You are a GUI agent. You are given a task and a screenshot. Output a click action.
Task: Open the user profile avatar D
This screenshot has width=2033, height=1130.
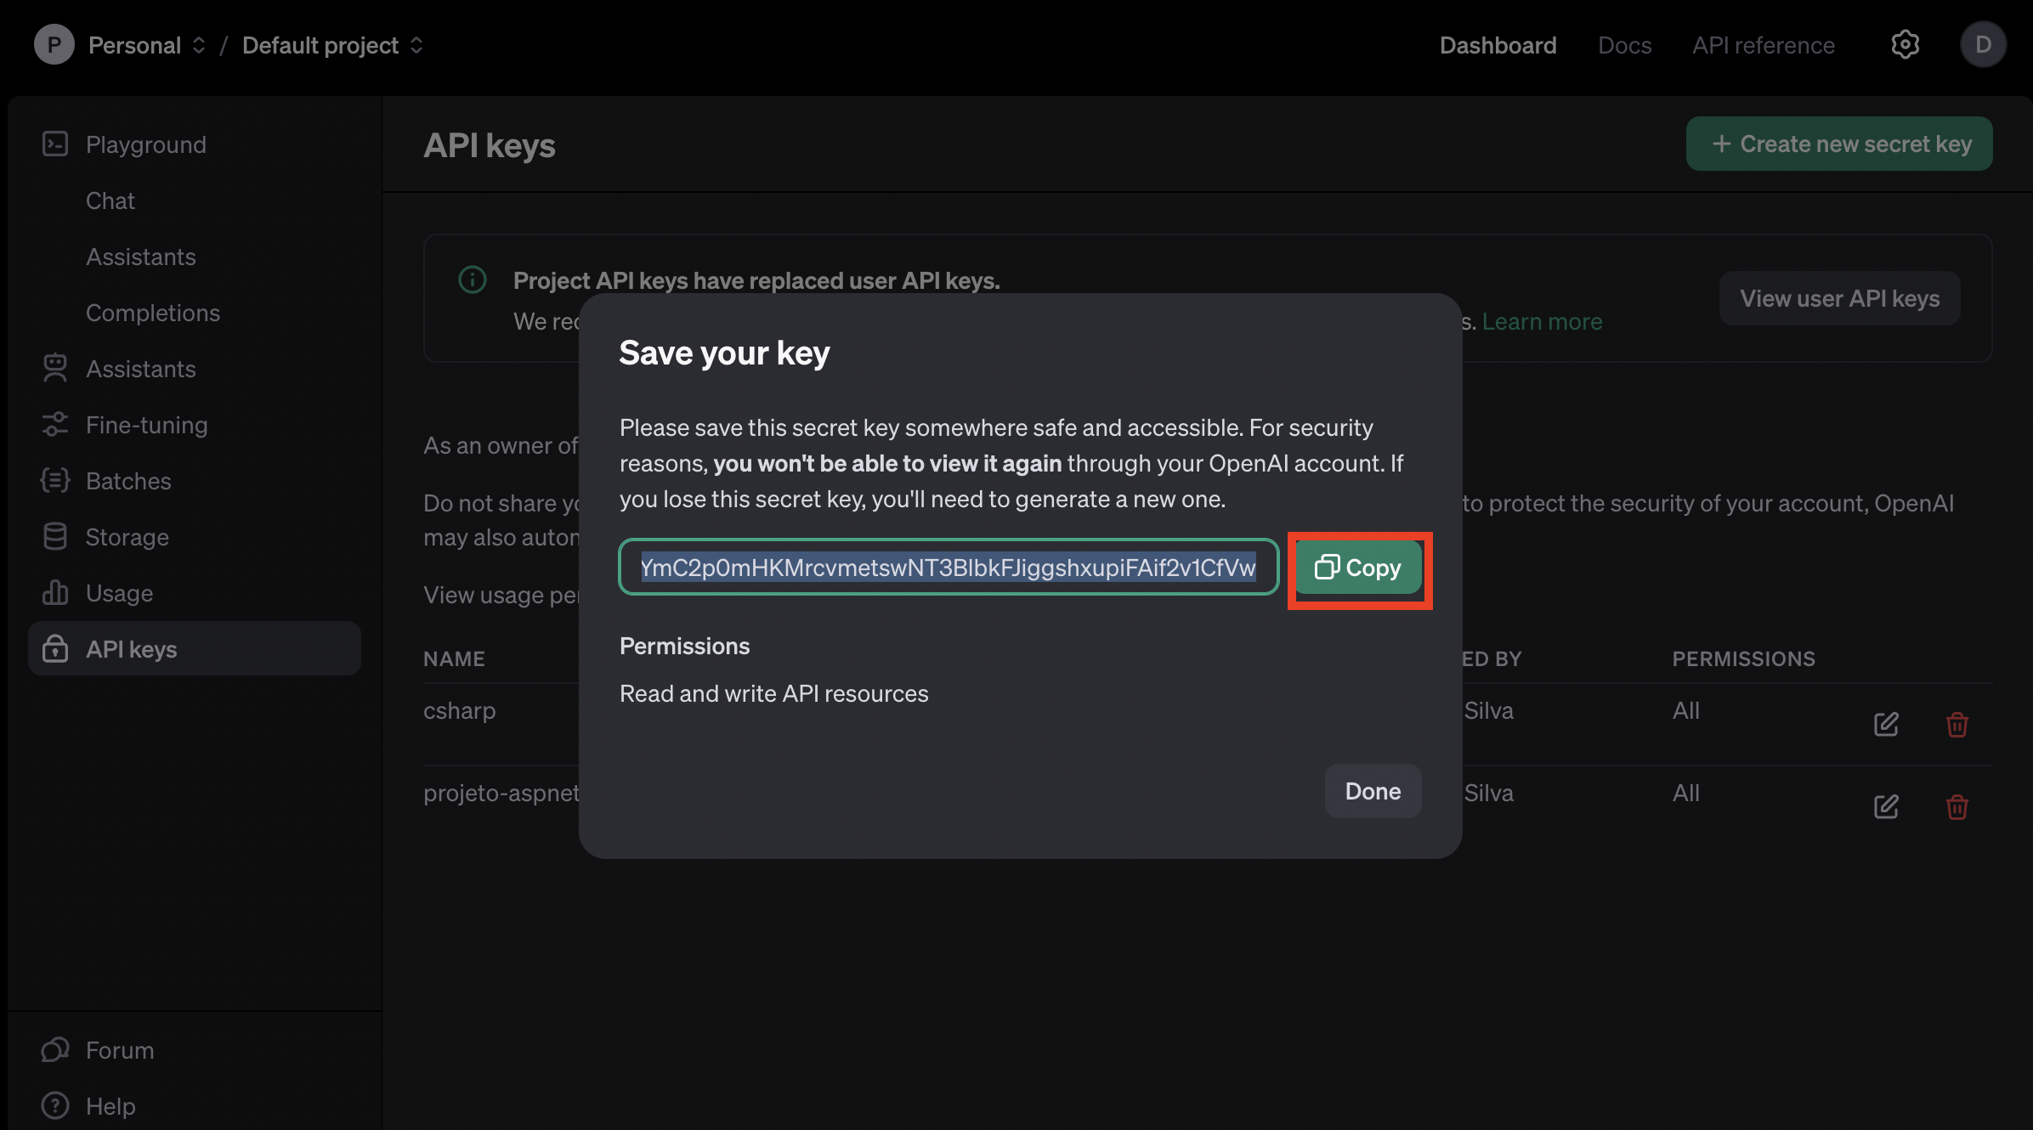[1983, 45]
